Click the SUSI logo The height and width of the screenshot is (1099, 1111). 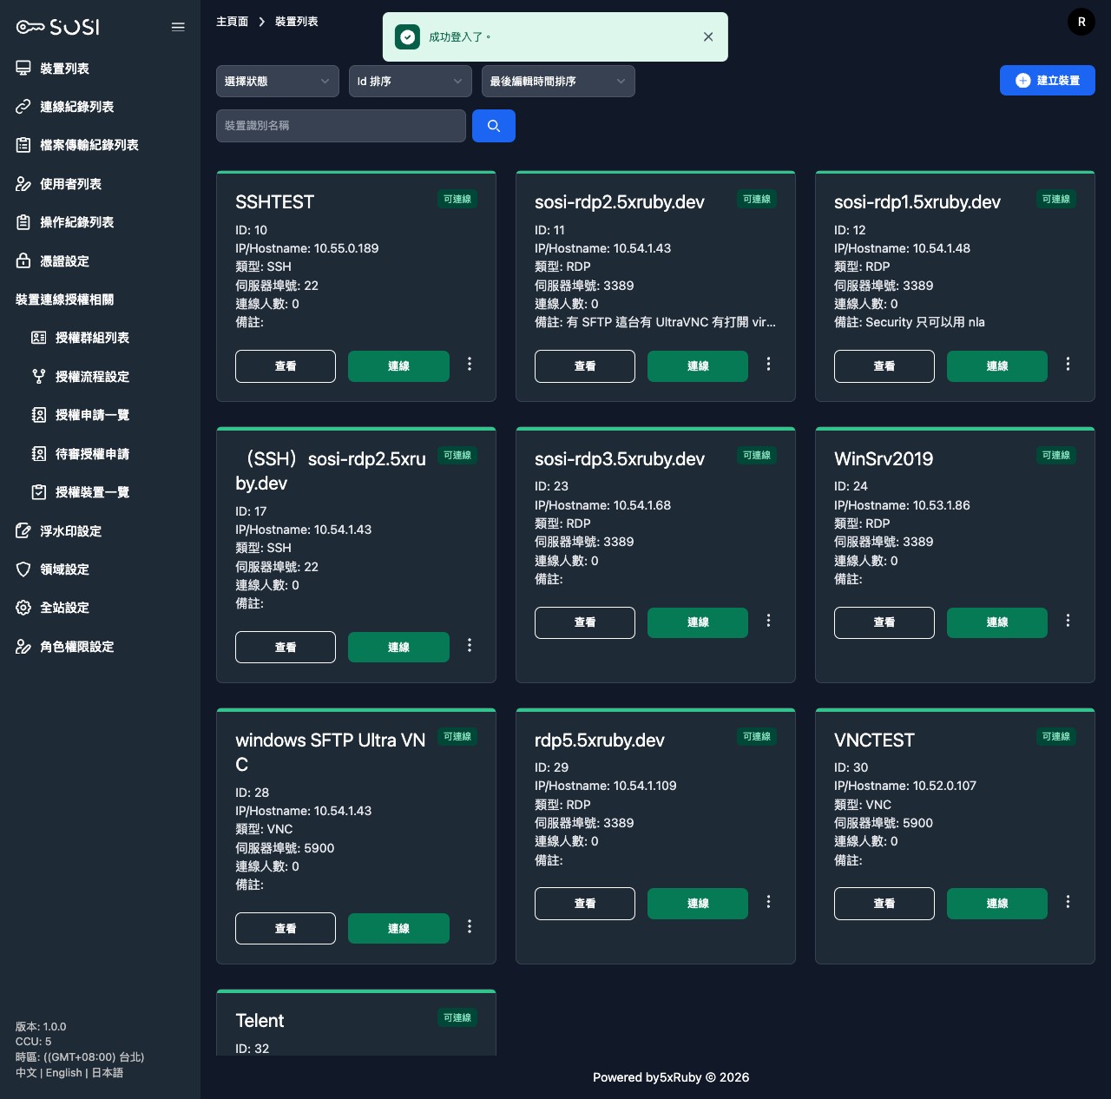point(57,27)
